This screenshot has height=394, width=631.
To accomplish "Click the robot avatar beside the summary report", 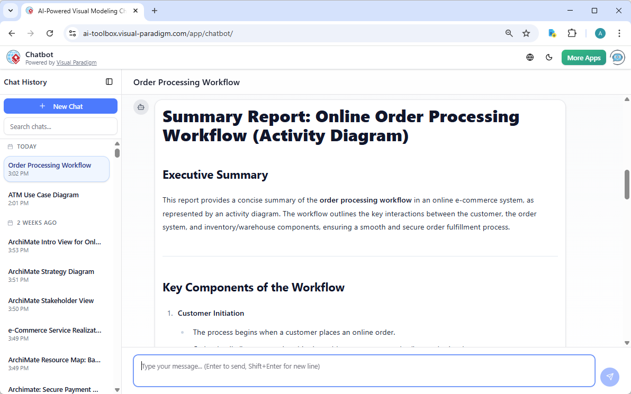I will coord(141,107).
